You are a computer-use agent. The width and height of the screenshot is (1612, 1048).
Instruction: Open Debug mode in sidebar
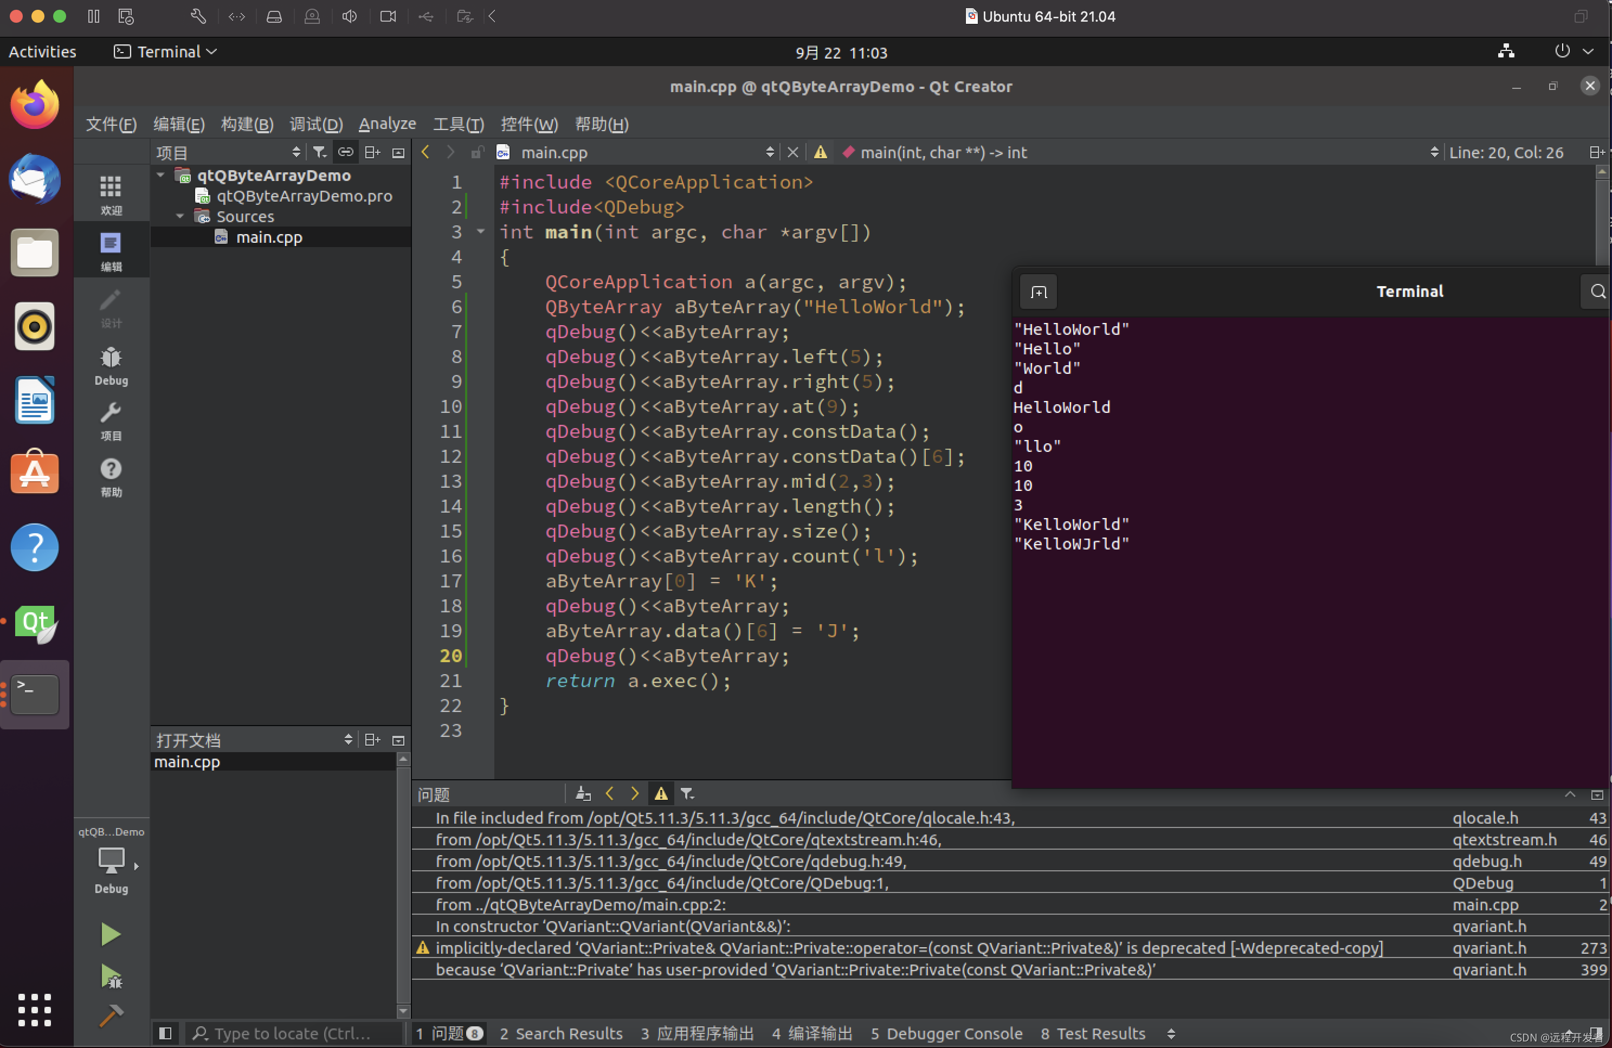pyautogui.click(x=111, y=366)
